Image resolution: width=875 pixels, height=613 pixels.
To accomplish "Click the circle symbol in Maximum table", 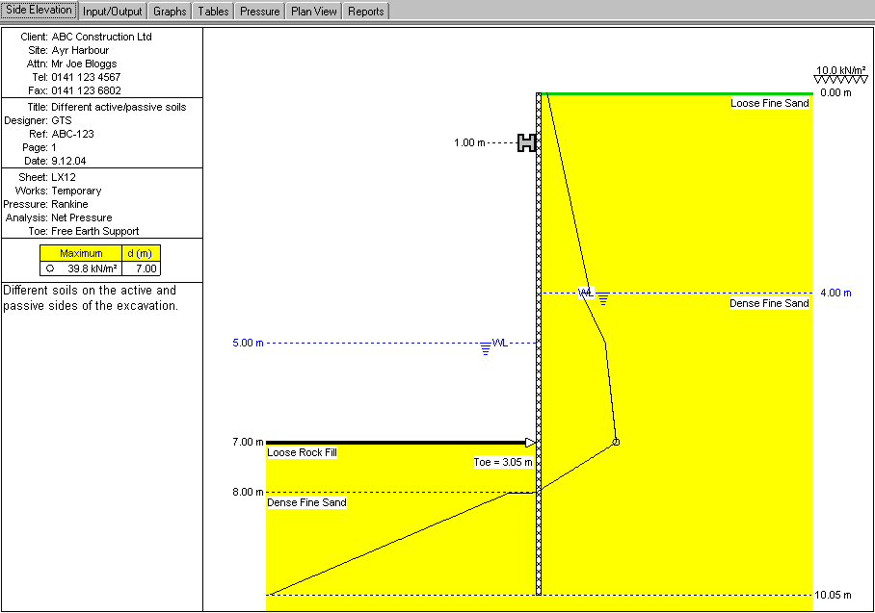I will point(49,268).
